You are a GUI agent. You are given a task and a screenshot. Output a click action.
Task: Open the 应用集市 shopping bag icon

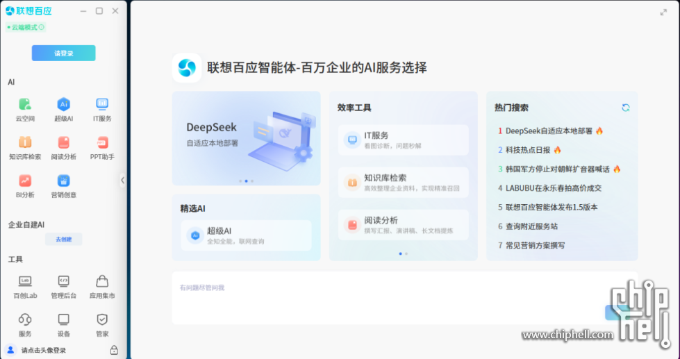[102, 281]
